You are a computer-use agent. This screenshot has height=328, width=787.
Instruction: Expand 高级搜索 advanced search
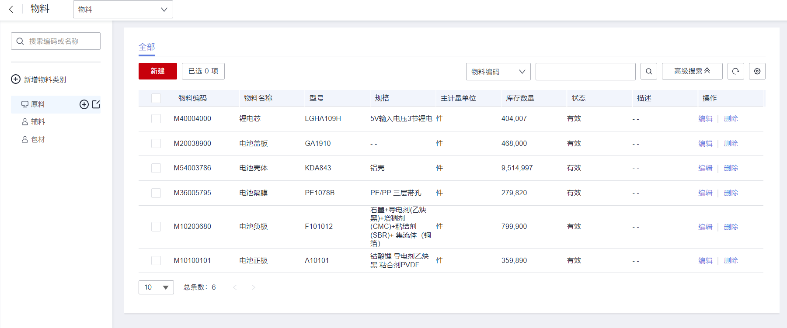(692, 71)
